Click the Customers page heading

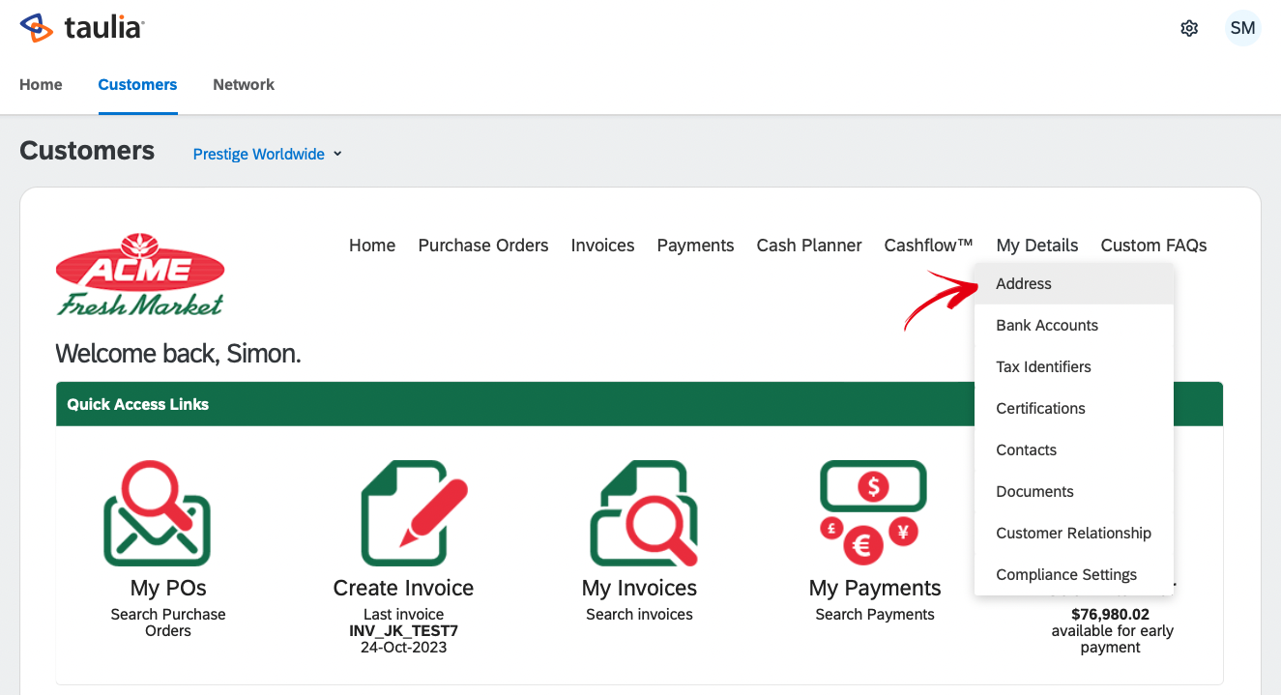(x=87, y=151)
